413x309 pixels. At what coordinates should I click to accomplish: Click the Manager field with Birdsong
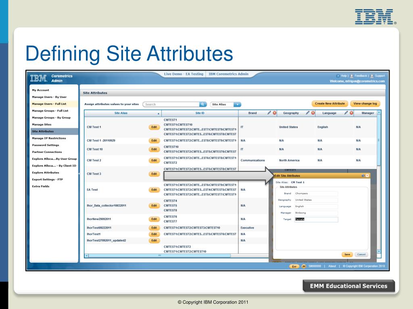click(x=316, y=213)
